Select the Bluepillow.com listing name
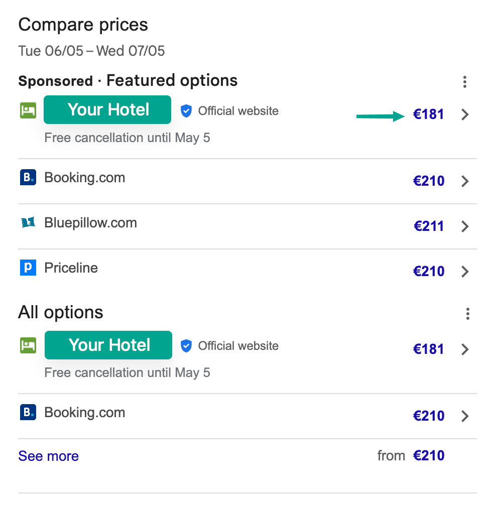The height and width of the screenshot is (506, 502). [x=90, y=222]
